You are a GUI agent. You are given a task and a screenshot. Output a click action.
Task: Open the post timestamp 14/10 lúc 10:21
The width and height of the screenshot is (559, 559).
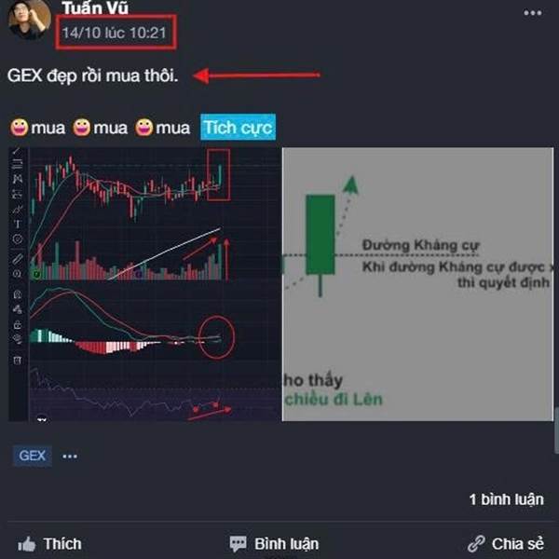(114, 33)
